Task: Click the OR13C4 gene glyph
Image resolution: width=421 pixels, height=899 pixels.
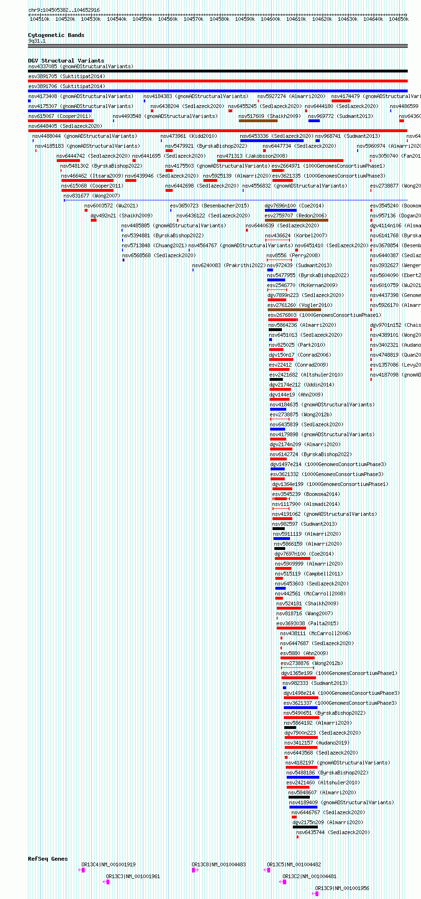Action: [x=82, y=870]
